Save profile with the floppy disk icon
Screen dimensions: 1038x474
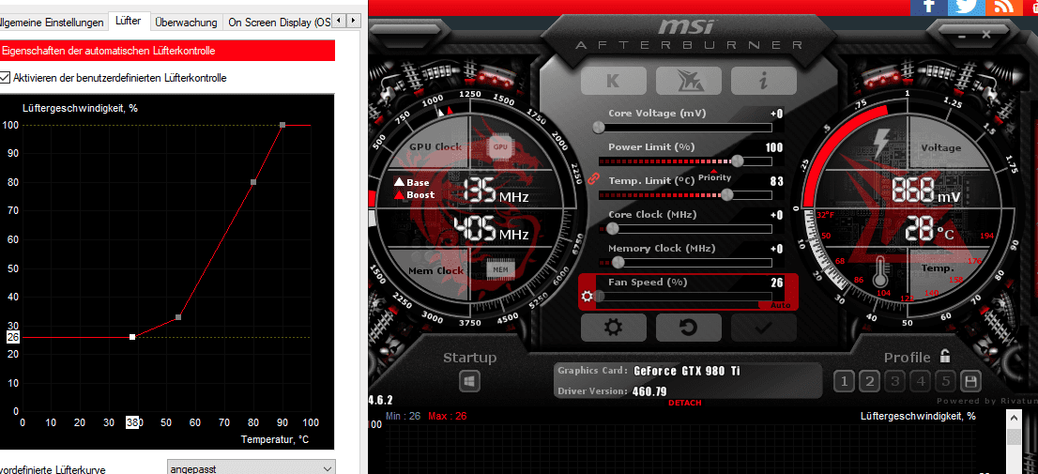[971, 381]
